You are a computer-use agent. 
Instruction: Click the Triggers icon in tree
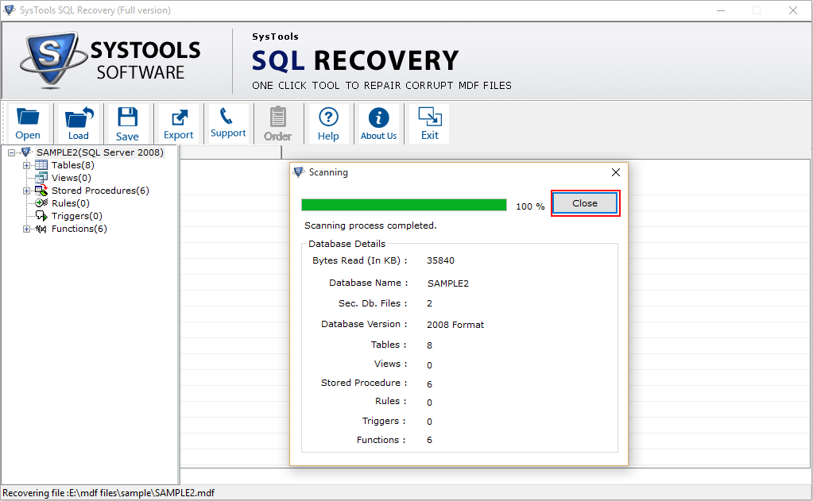(x=41, y=215)
